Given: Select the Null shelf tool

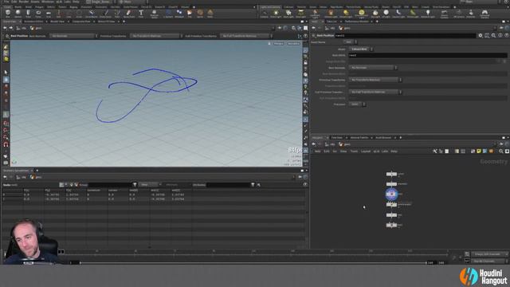Looking at the screenshot, I should click(x=58, y=14).
